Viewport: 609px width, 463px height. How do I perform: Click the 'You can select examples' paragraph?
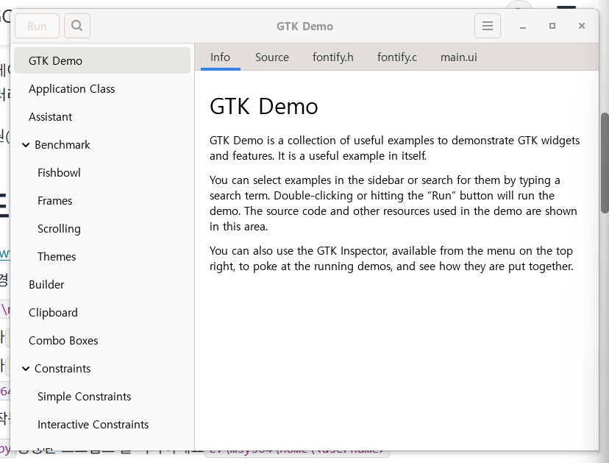pos(393,203)
